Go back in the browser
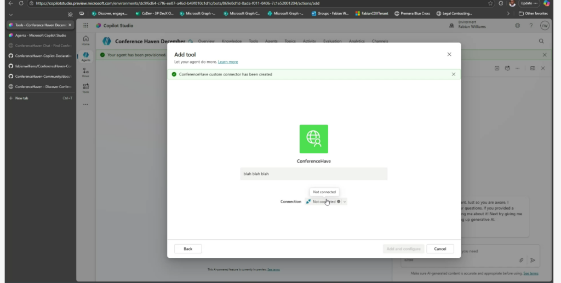 click(x=11, y=3)
